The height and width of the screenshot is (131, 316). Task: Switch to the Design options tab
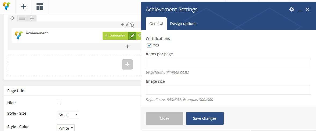click(183, 24)
